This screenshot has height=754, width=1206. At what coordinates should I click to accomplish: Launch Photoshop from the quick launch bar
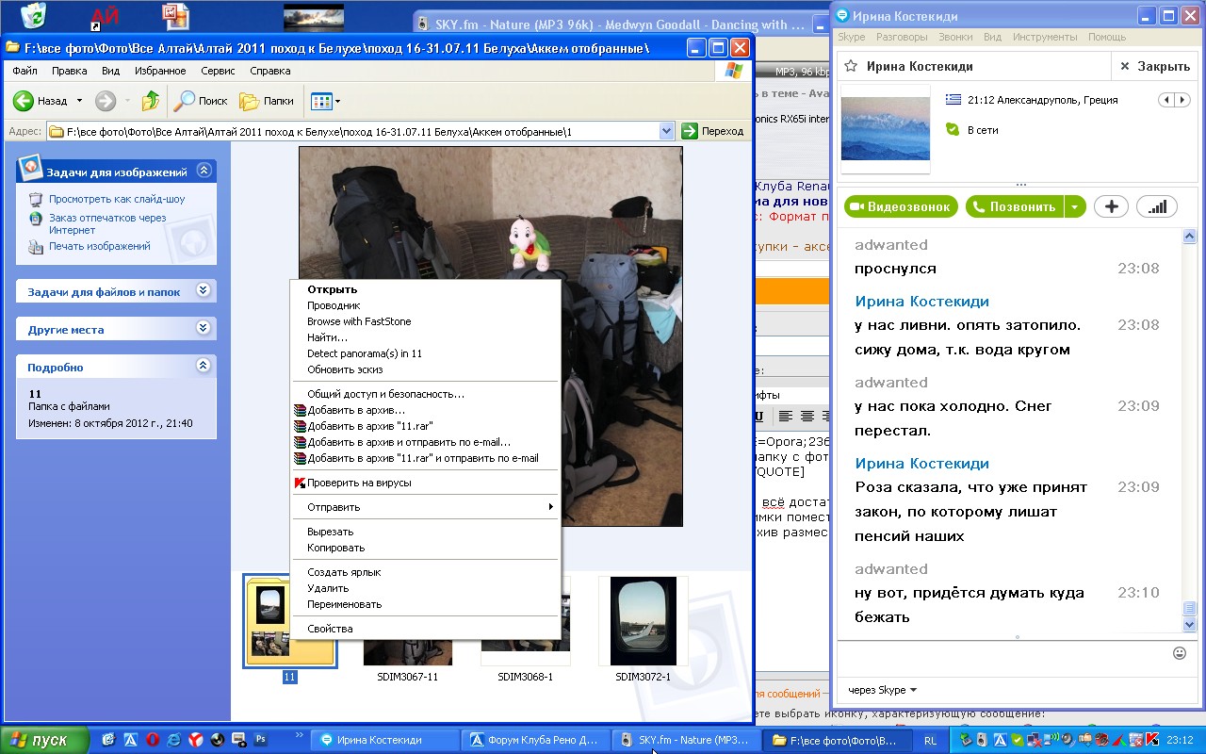261,740
